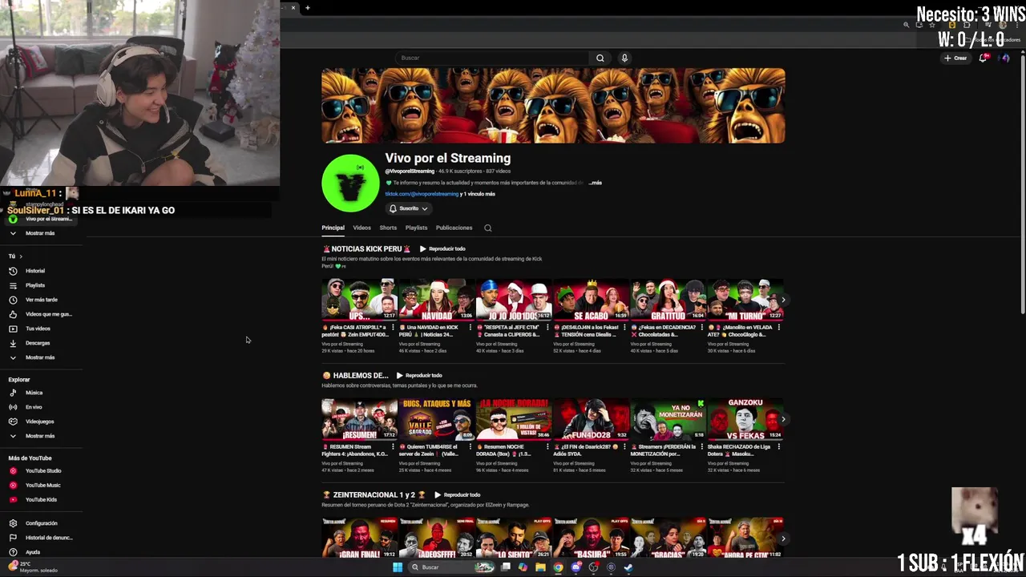
Task: Open Ver más tarde list
Action: coord(41,300)
